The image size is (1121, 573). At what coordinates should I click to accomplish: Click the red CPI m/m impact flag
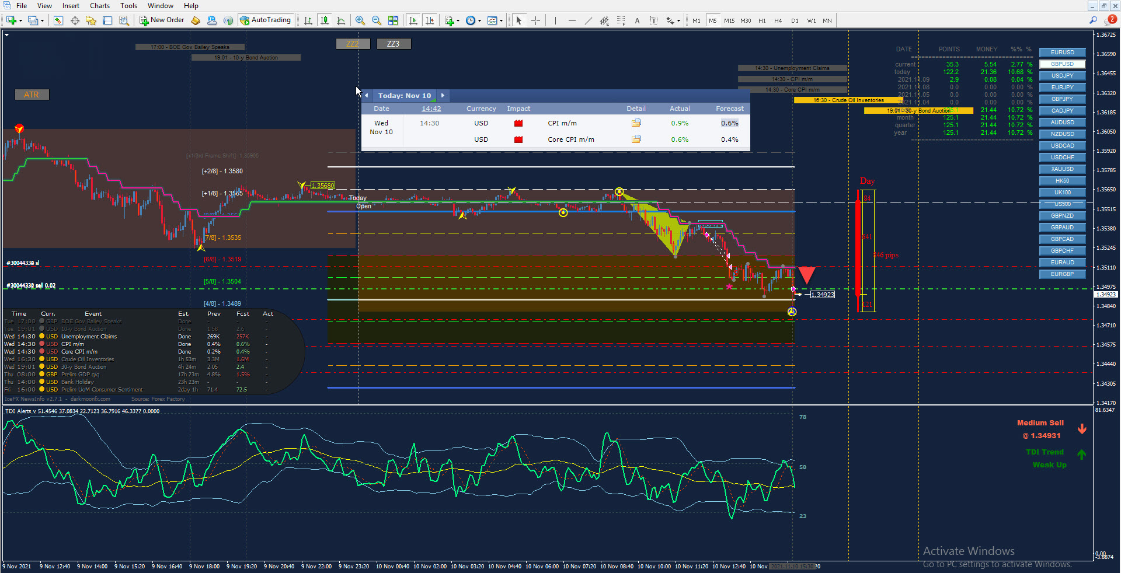pyautogui.click(x=518, y=123)
